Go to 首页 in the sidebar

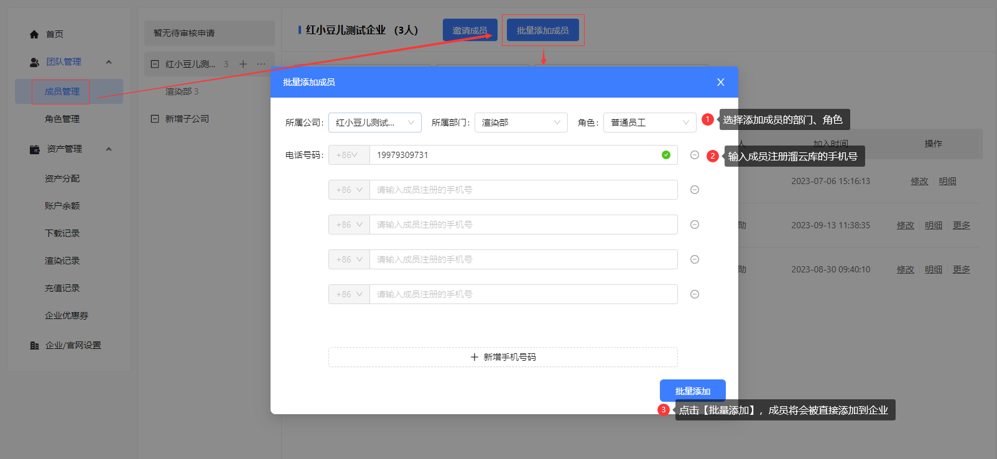[x=55, y=34]
